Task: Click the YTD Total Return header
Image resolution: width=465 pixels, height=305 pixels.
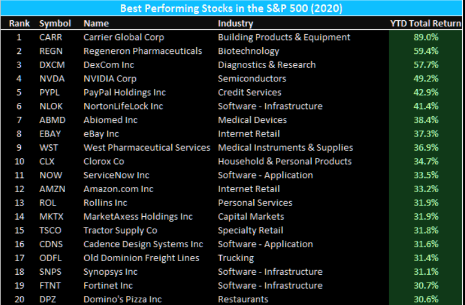Action: coord(425,24)
